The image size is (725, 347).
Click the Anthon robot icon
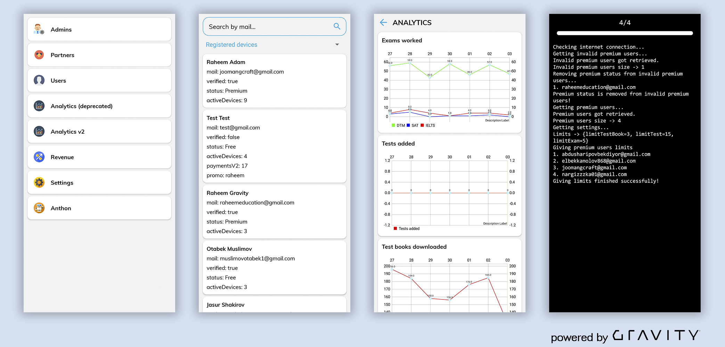(39, 208)
